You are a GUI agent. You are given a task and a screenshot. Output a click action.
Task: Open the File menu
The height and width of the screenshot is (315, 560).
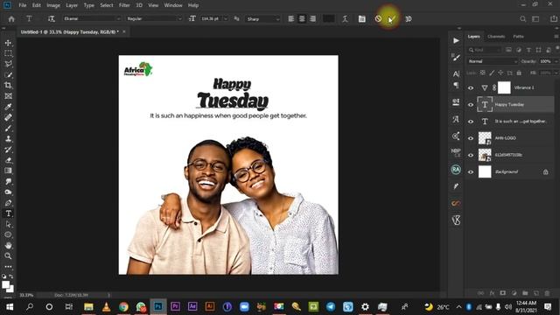[23, 5]
